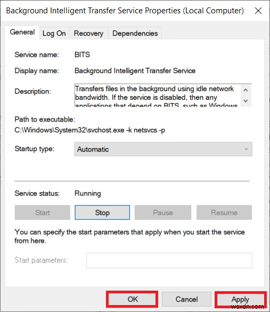
Task: Apply the service settings
Action: pyautogui.click(x=240, y=299)
